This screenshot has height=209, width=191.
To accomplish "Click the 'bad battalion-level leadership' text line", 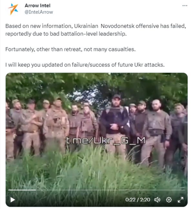I will (66, 34).
